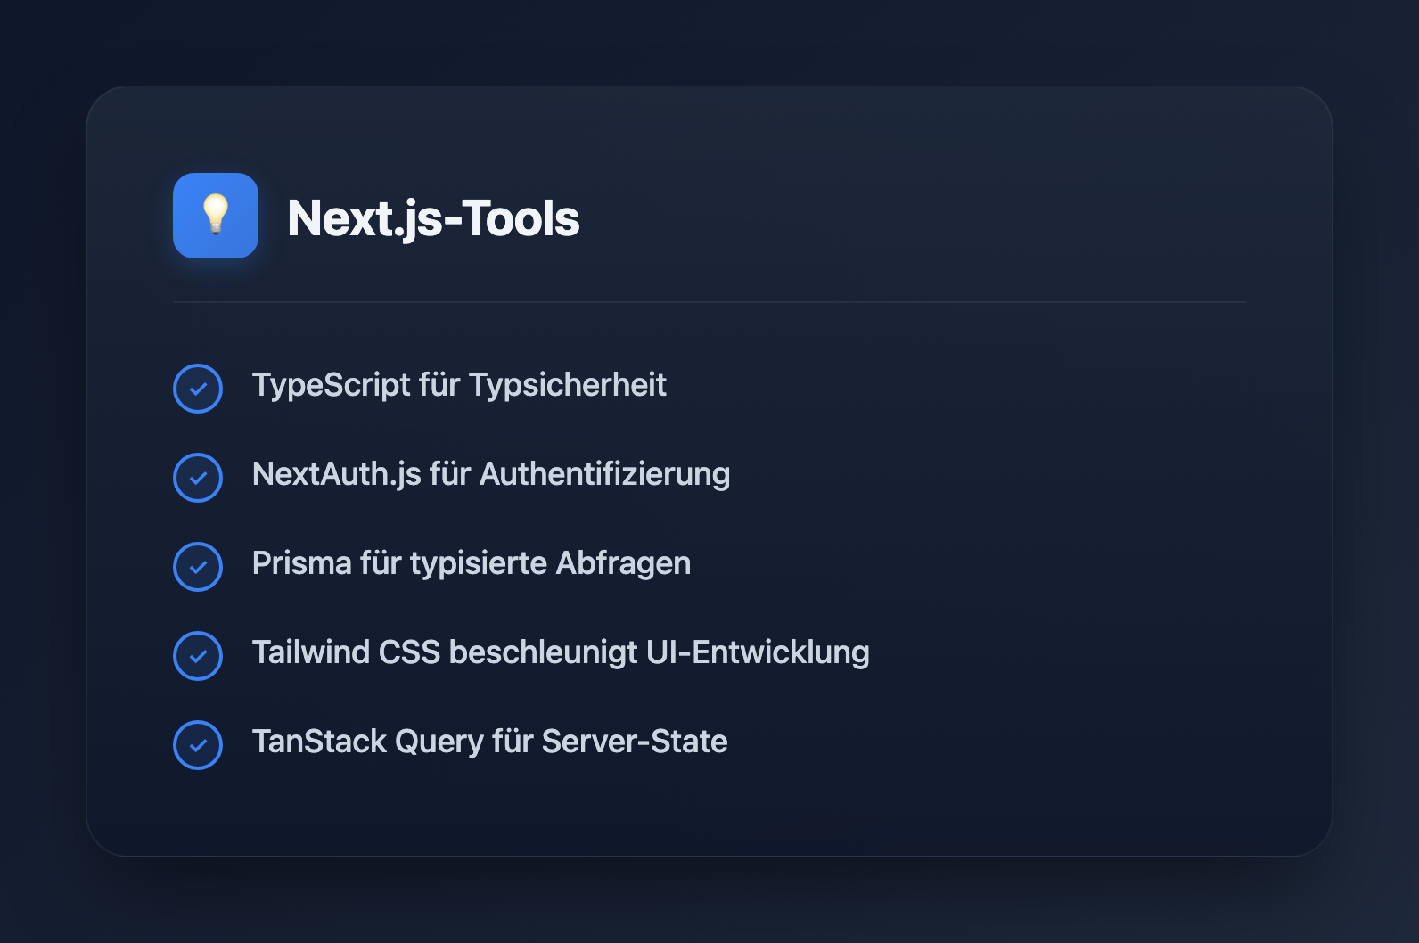Click the Next.js-Tools heading
Image resolution: width=1419 pixels, height=943 pixels.
(x=433, y=218)
